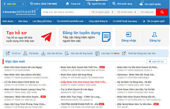The width and height of the screenshot is (170, 109).
Task: Open the Tất cả tỉnh thành dropdown
Action: click(126, 12)
